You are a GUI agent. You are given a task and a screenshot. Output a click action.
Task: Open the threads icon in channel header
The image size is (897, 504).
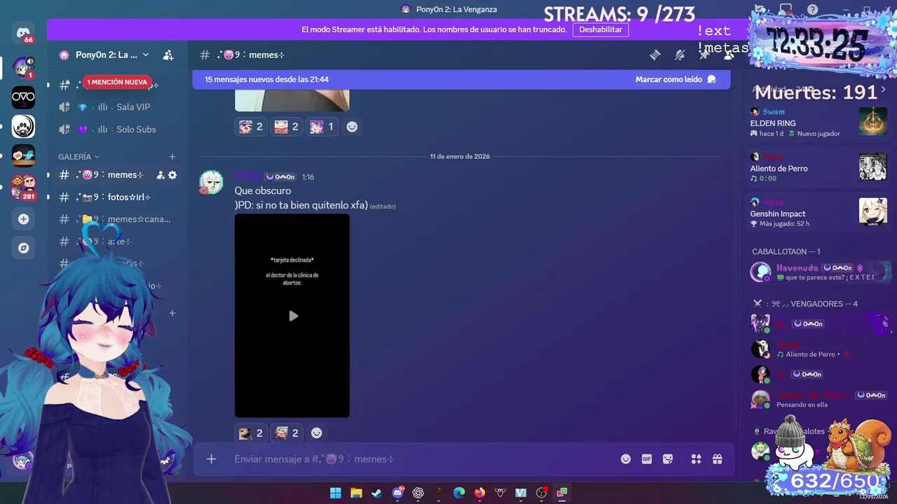(x=655, y=55)
